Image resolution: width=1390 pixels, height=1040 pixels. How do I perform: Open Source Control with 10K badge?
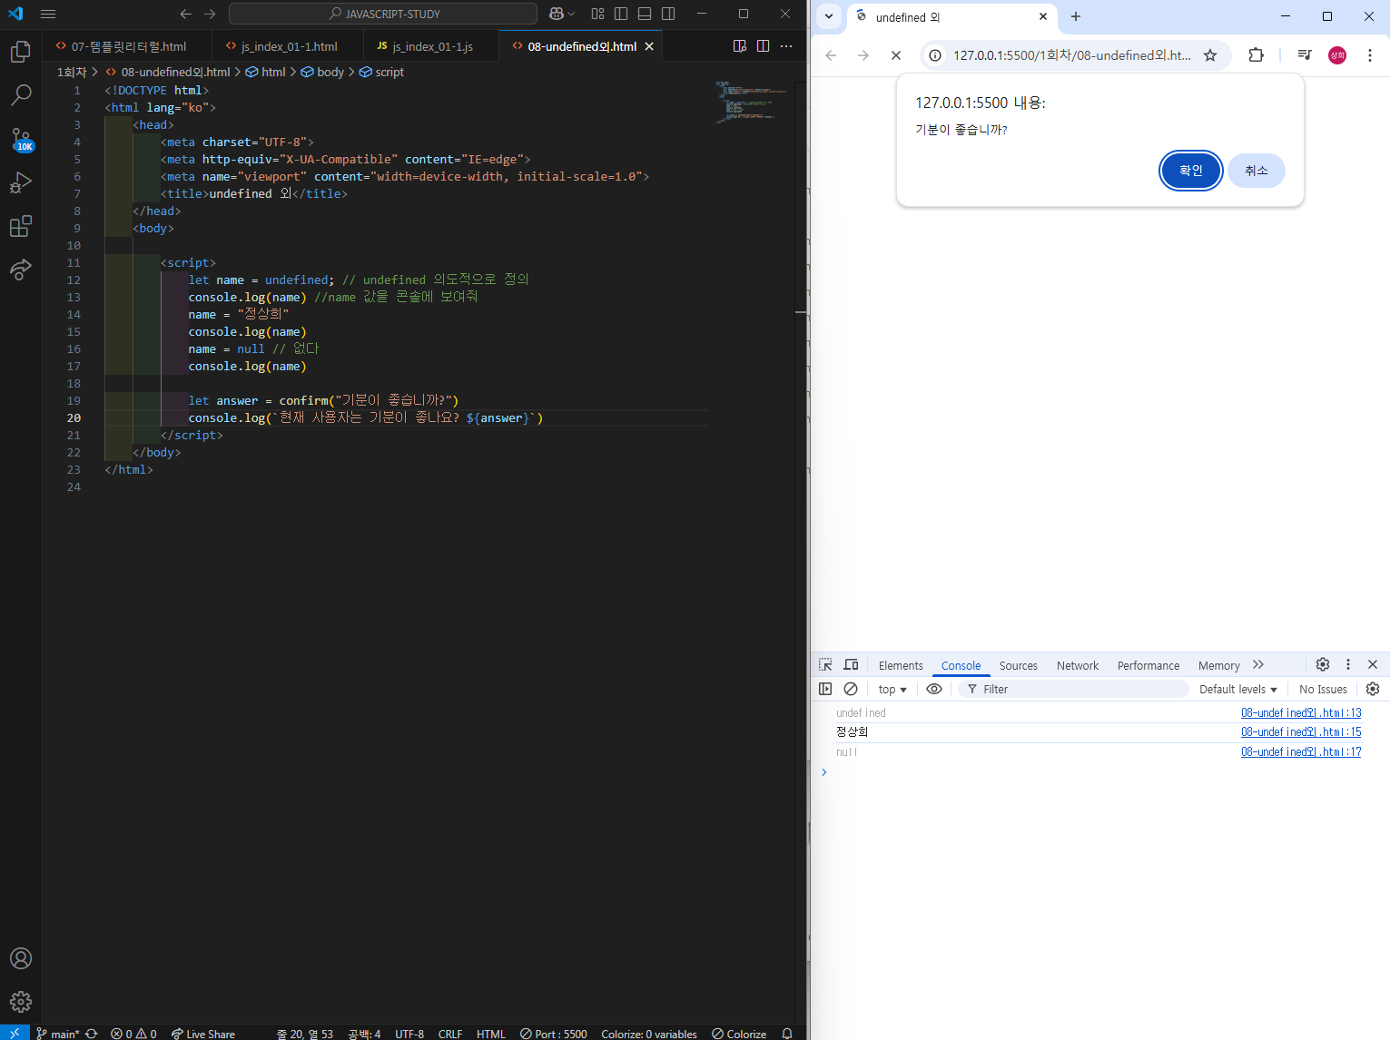pos(21,139)
